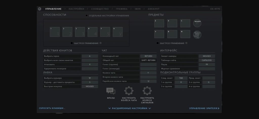
Task: Click the info icon beside abilities Быстрое применение
Action: [x=101, y=43]
